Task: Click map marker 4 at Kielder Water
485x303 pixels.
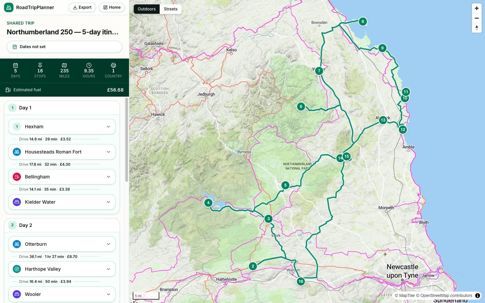Action: 208,203
